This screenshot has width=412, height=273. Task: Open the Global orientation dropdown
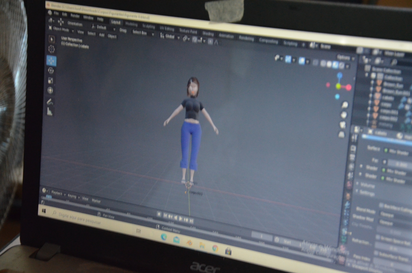(x=170, y=36)
